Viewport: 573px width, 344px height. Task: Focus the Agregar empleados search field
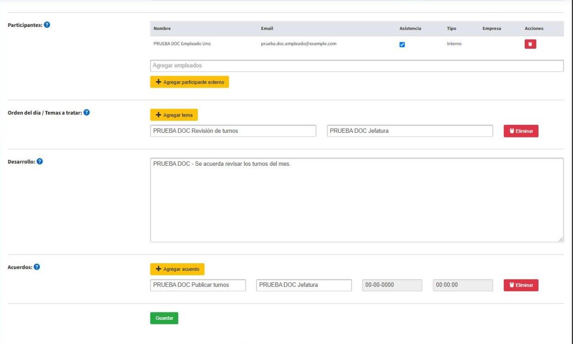[357, 66]
